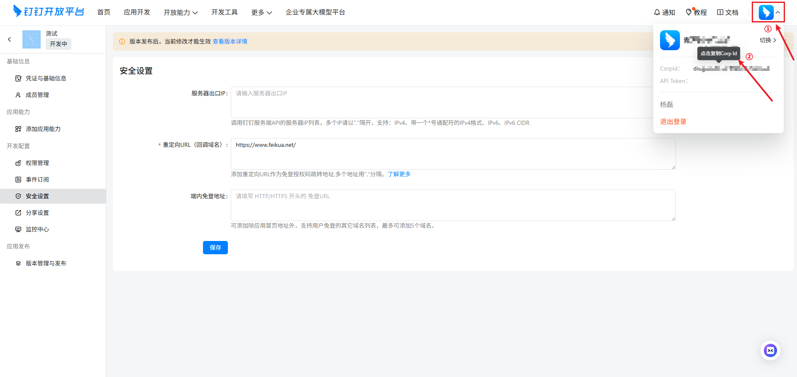
Task: Expand the 更多 dropdown menu
Action: coord(262,12)
